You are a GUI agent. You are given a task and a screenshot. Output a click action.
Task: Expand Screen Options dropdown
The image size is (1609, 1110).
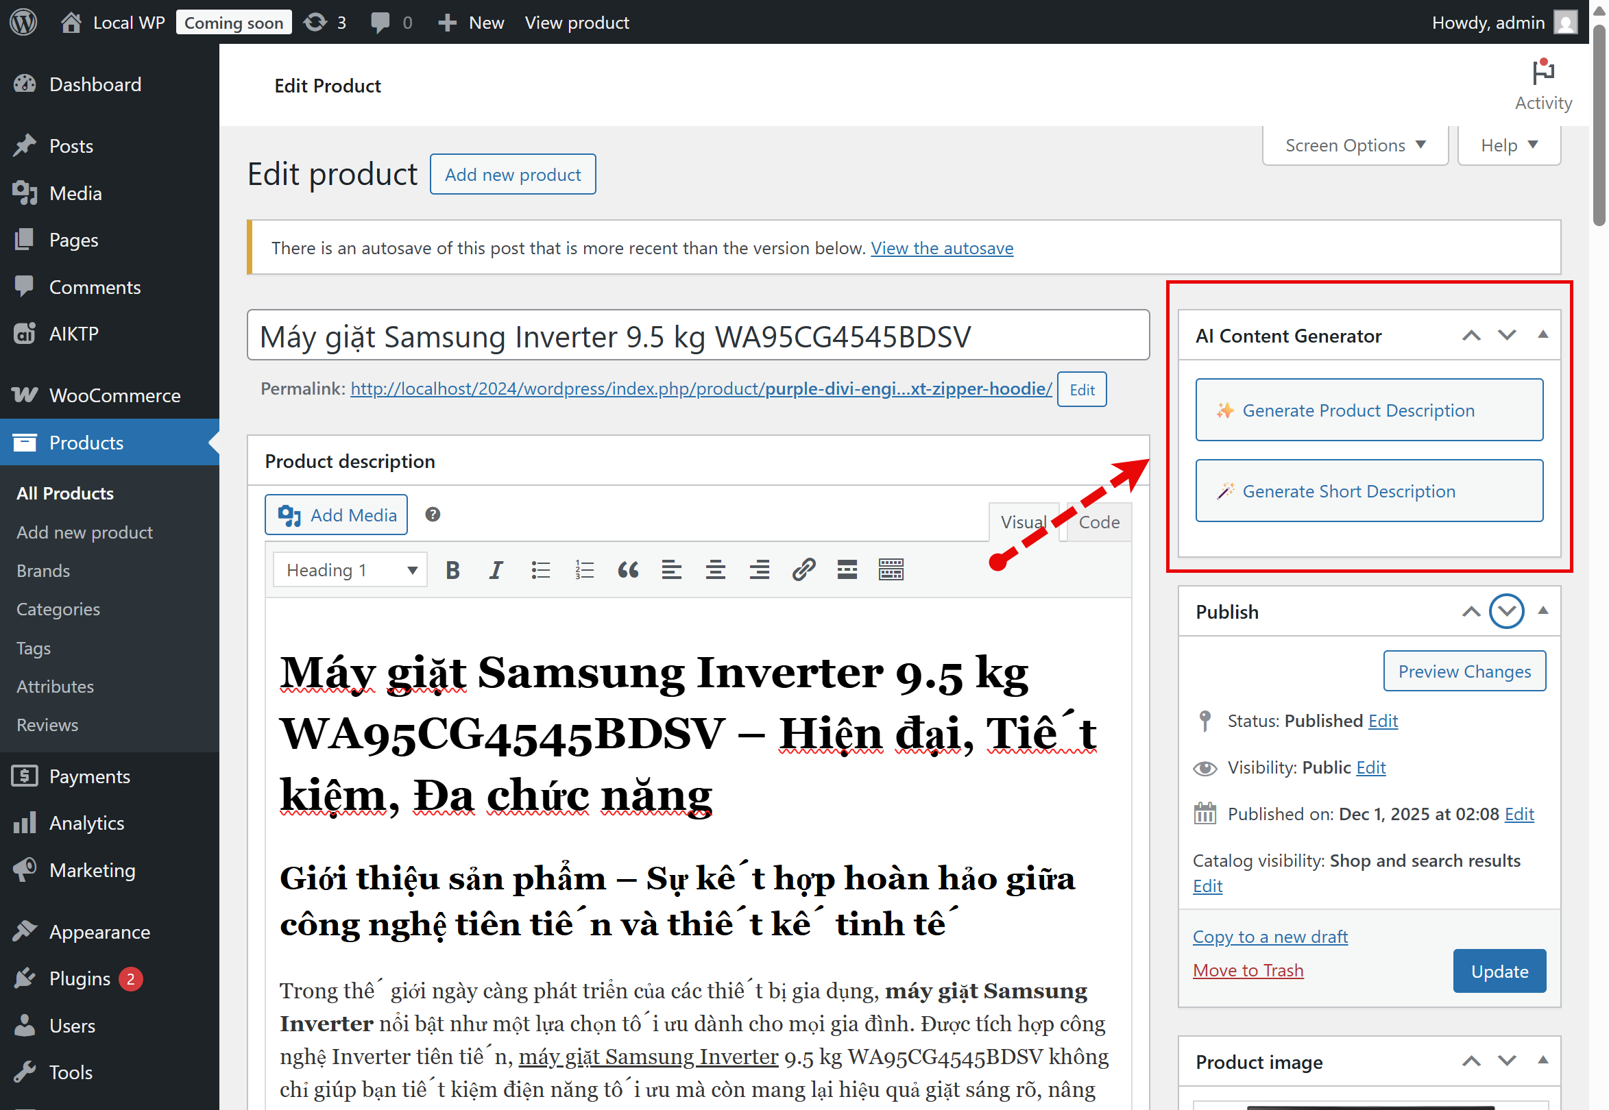pos(1355,145)
